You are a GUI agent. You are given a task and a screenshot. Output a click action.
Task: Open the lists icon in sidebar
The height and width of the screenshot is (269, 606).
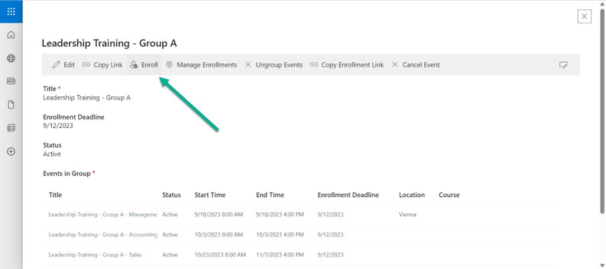pyautogui.click(x=11, y=128)
